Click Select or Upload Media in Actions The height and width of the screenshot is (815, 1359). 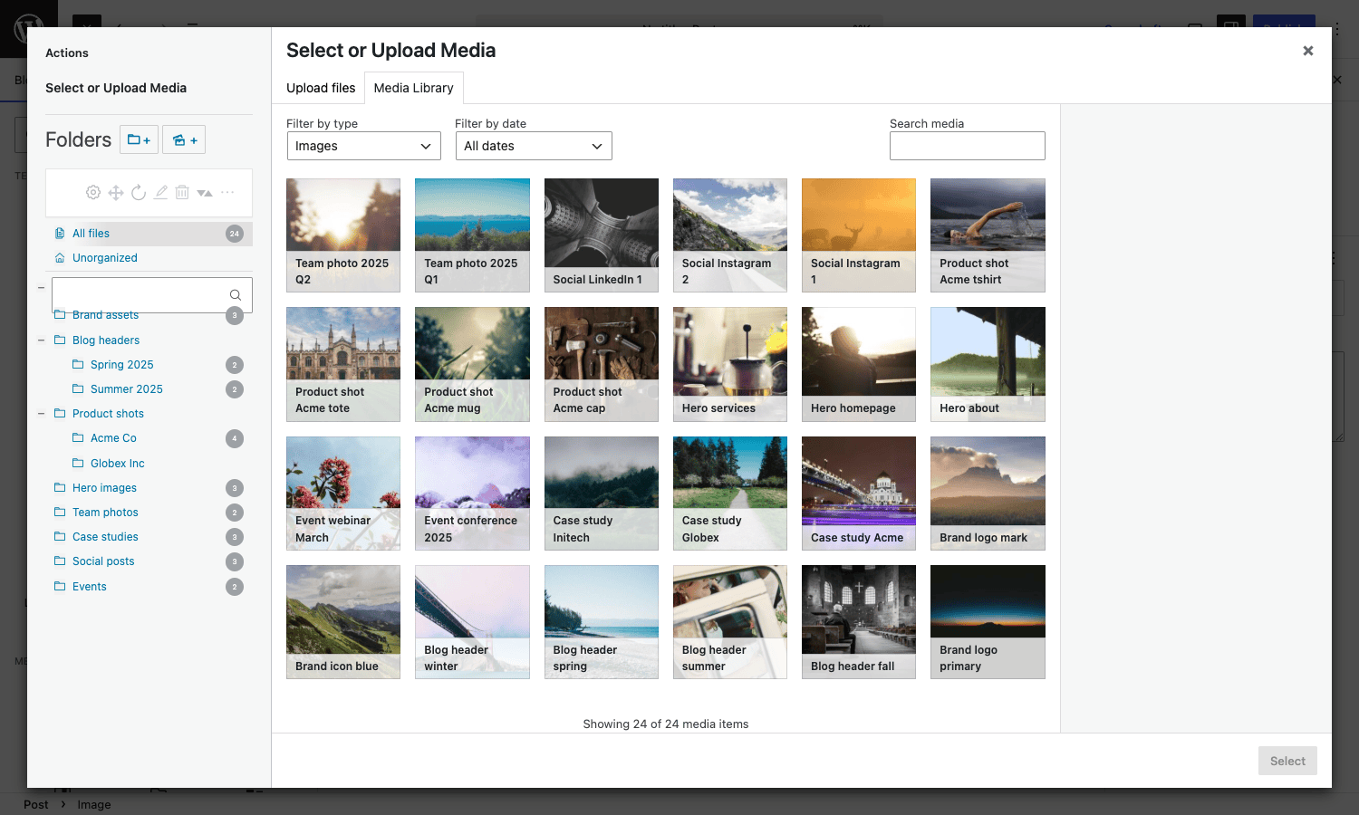coord(116,88)
